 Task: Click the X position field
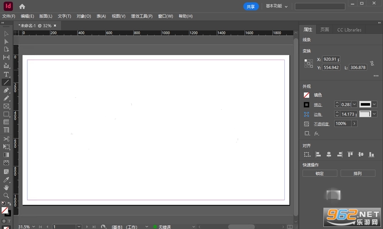[331, 59]
